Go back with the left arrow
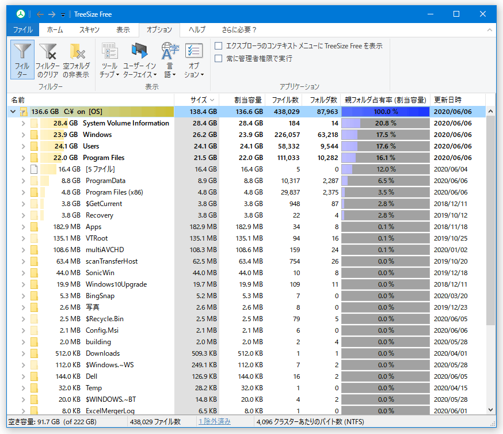The height and width of the screenshot is (434, 503). click(40, 14)
